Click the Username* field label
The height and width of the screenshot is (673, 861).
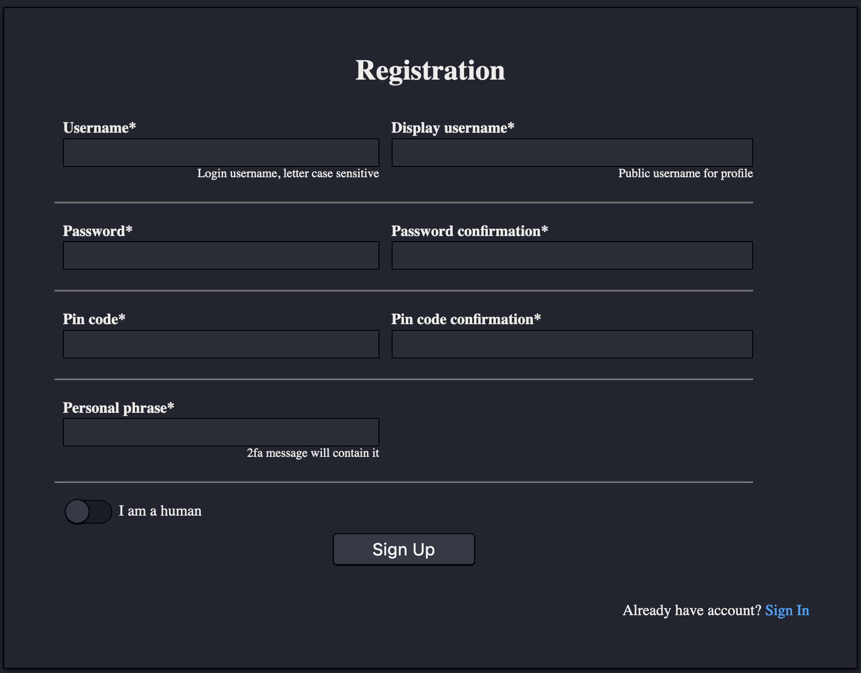point(99,127)
